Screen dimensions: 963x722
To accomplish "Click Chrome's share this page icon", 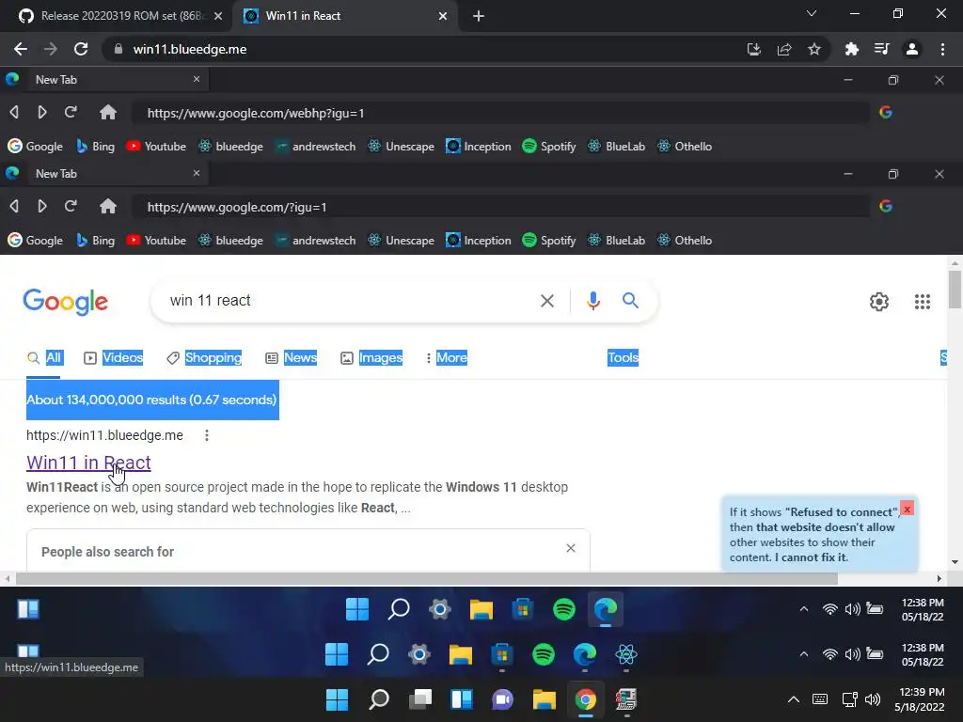I will coord(784,49).
